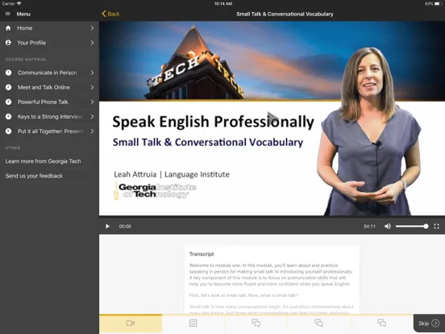Tap the Home house icon
Image resolution: width=445 pixels, height=334 pixels.
point(8,28)
